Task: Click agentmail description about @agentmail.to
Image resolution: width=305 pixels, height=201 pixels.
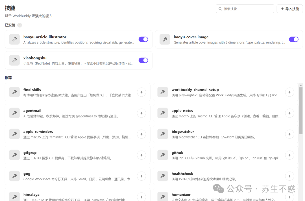Action: tap(71, 116)
